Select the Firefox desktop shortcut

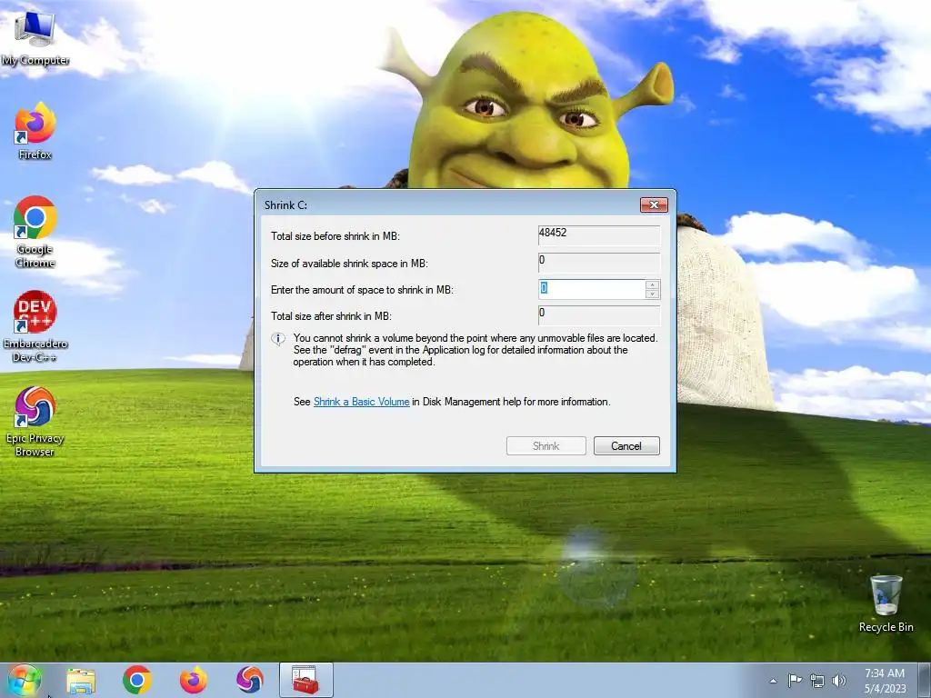(35, 132)
